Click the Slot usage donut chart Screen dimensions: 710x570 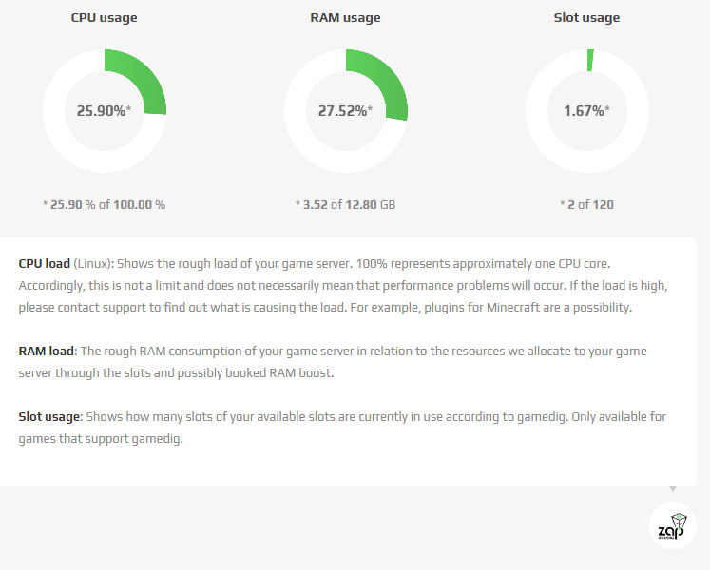587,111
